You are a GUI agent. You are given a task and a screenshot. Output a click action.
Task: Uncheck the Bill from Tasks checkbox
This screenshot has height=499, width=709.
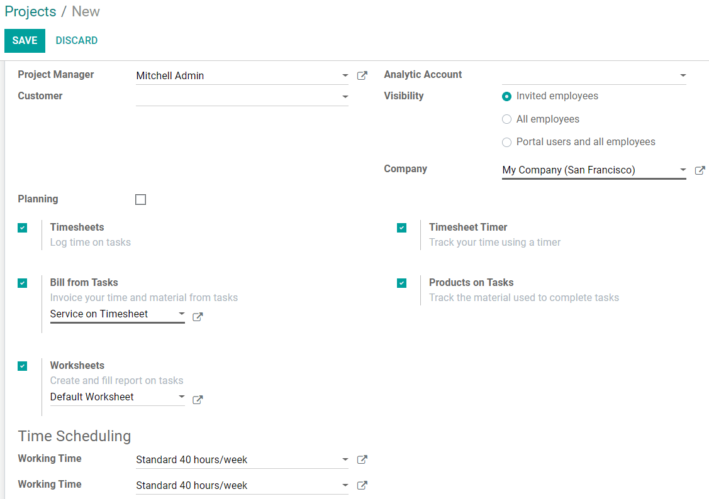pyautogui.click(x=22, y=283)
